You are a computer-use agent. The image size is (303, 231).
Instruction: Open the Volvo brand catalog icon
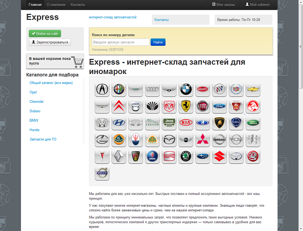(x=102, y=173)
